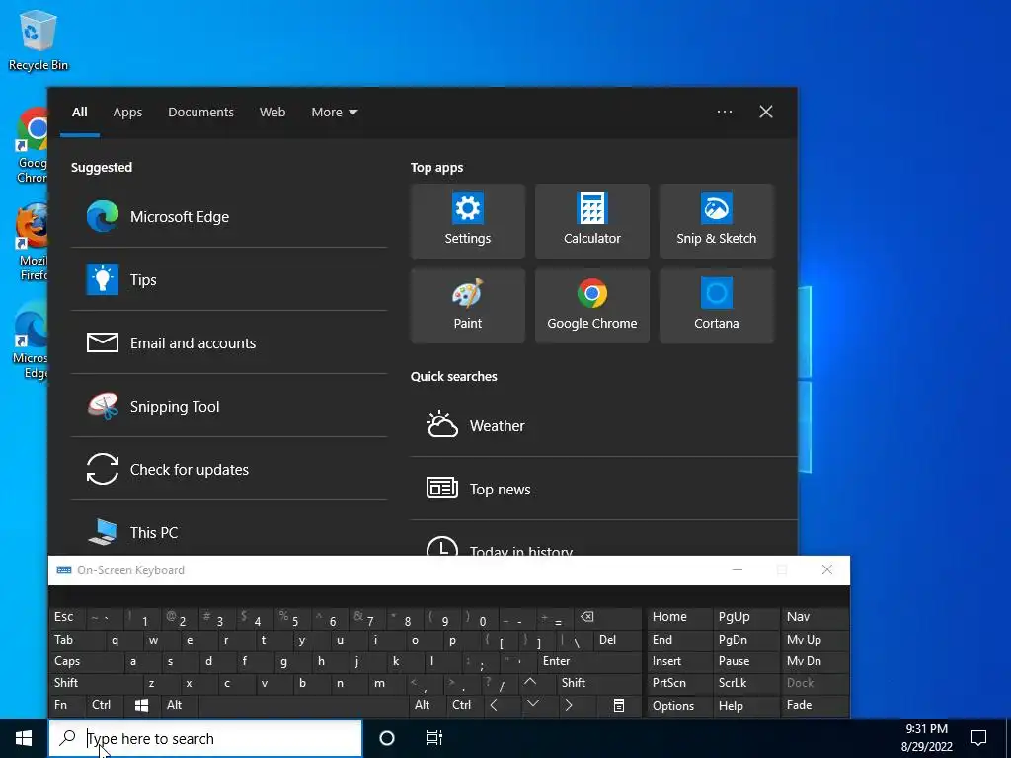The width and height of the screenshot is (1011, 758).
Task: Toggle right Shift key on On-Screen Keyboard
Action: click(599, 683)
